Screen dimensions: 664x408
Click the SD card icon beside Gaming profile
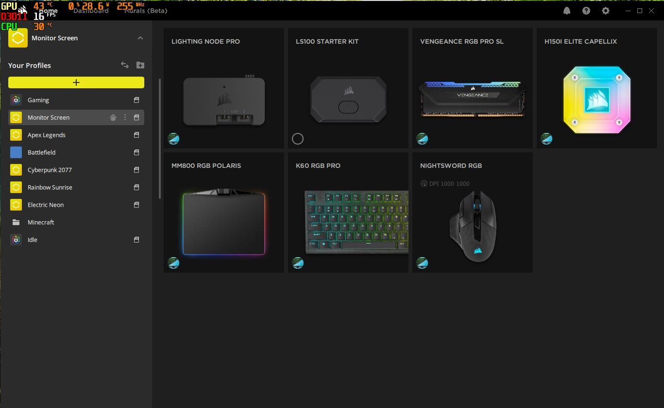pos(136,100)
